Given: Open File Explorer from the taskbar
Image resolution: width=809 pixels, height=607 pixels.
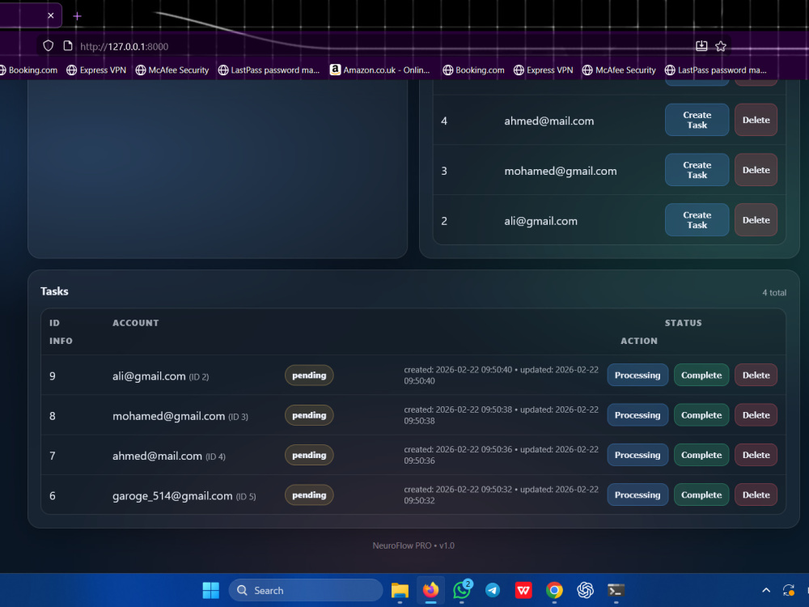Looking at the screenshot, I should coord(400,590).
